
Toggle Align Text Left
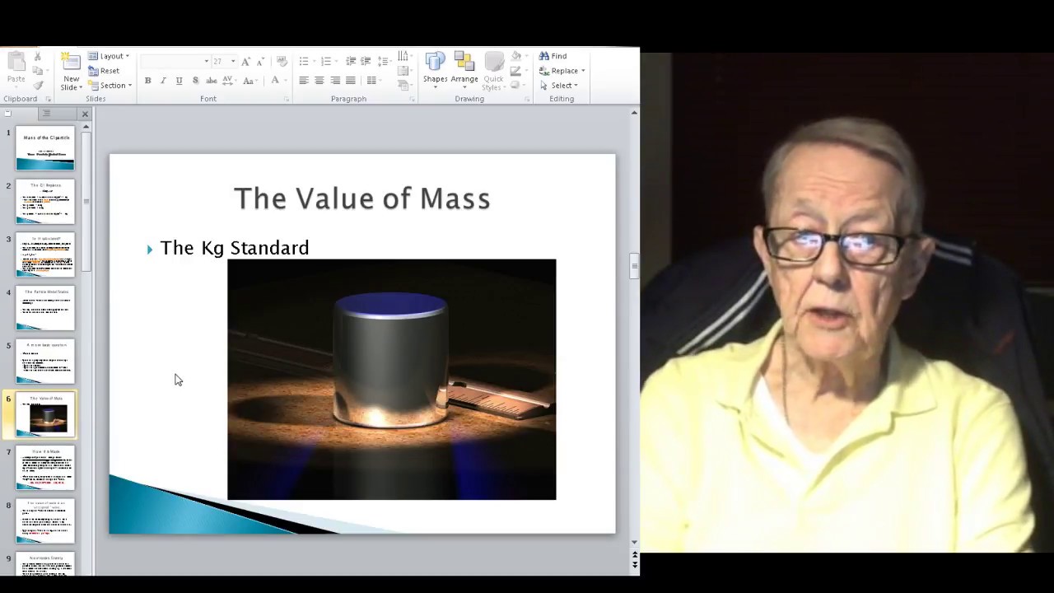304,81
